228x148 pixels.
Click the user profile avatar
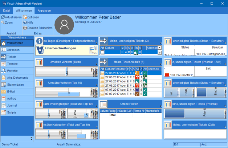[x=64, y=25]
